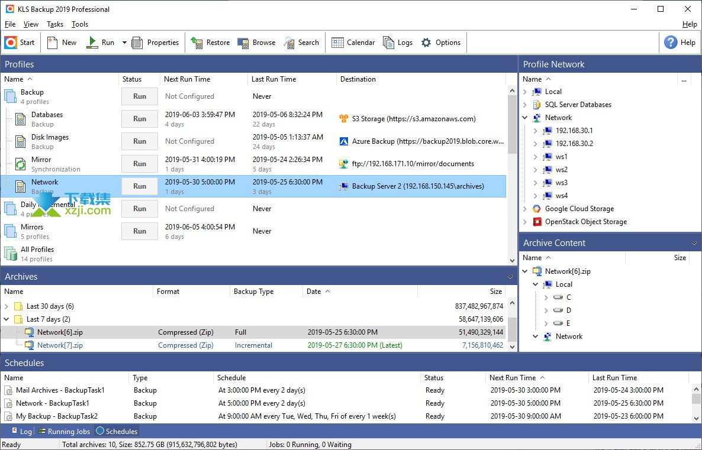Expand SQL Server Databases node
This screenshot has height=450, width=702.
(525, 105)
